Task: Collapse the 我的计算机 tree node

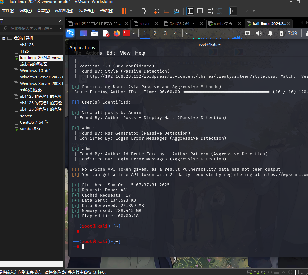Action: [4, 38]
